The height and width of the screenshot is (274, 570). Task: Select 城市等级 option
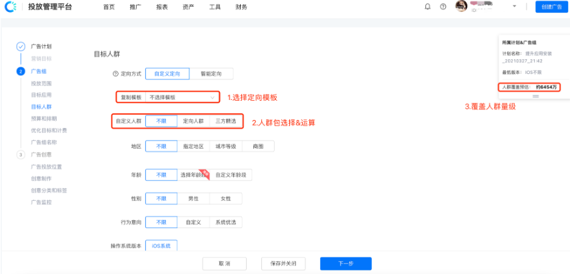tap(226, 146)
